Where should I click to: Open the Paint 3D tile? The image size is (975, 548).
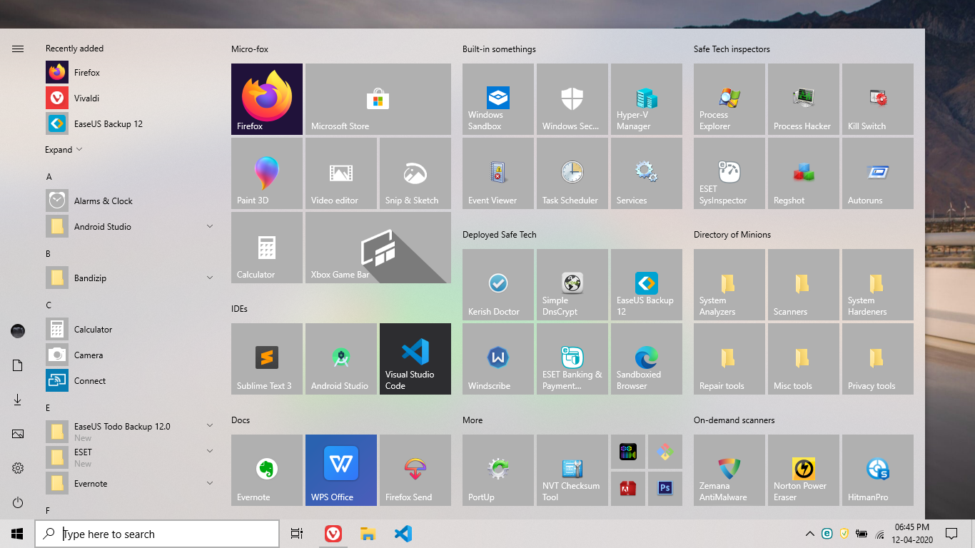coord(267,173)
